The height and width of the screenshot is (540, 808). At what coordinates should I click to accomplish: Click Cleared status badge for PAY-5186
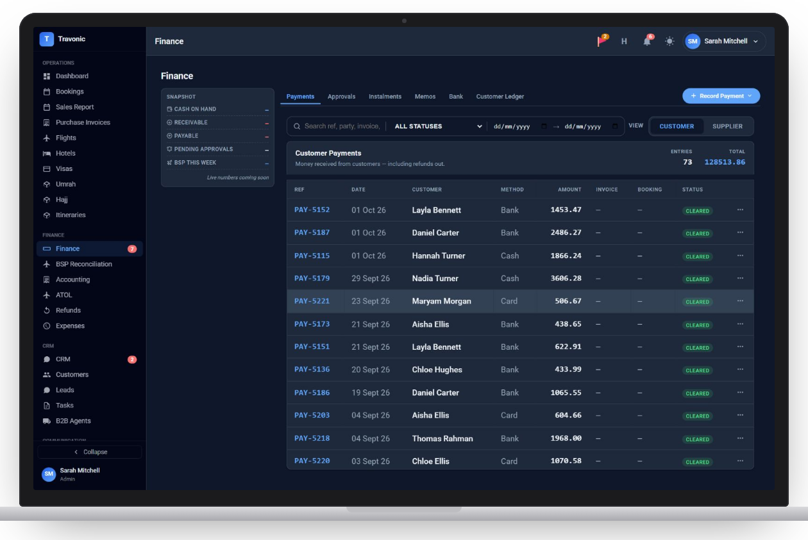click(x=697, y=393)
